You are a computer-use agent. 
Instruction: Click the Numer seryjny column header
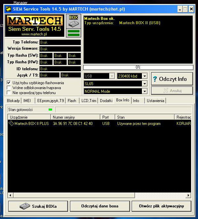[x=76, y=117]
